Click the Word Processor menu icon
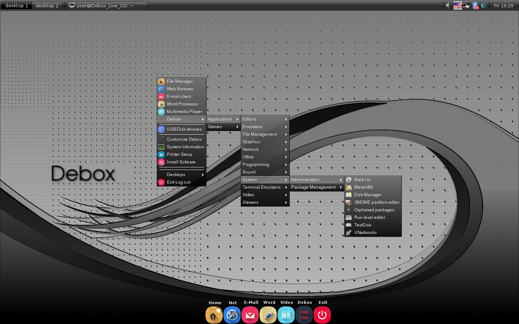Screen dimensions: 519x324 click(x=161, y=104)
